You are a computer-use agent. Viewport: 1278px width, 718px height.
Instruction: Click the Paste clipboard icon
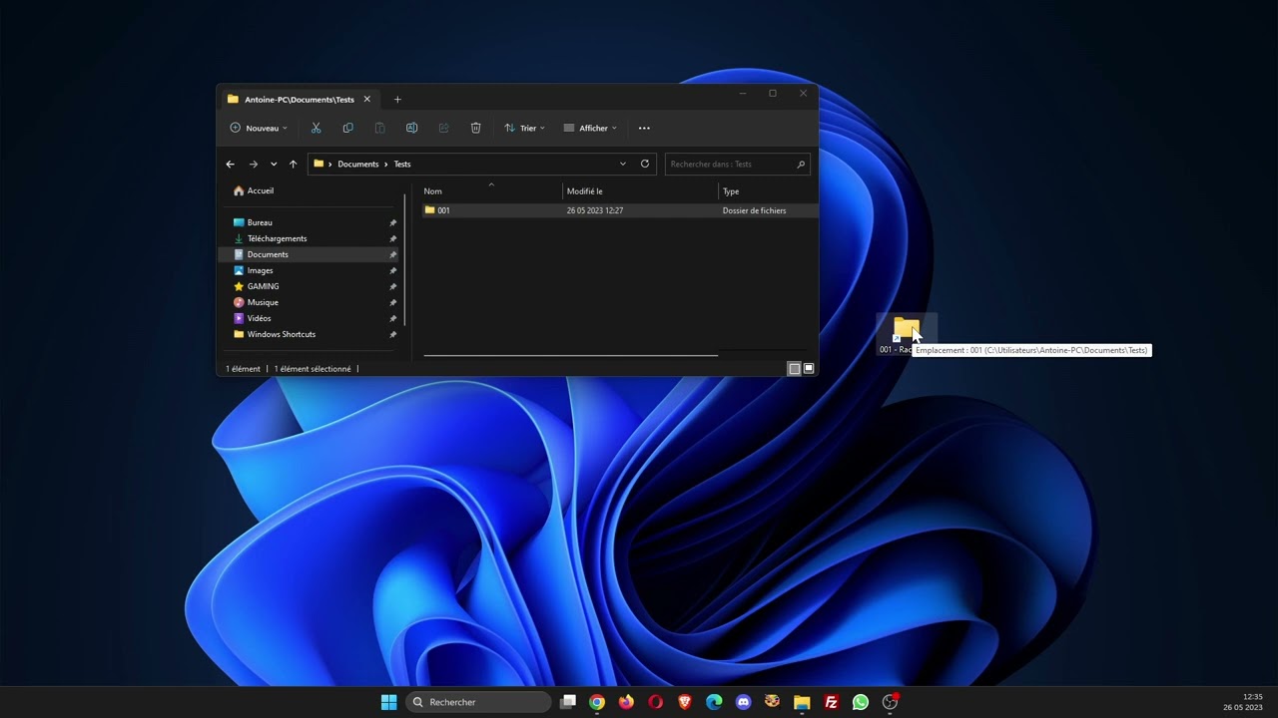click(x=379, y=128)
